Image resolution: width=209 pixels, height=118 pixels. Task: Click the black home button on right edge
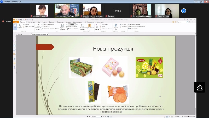pos(200,87)
